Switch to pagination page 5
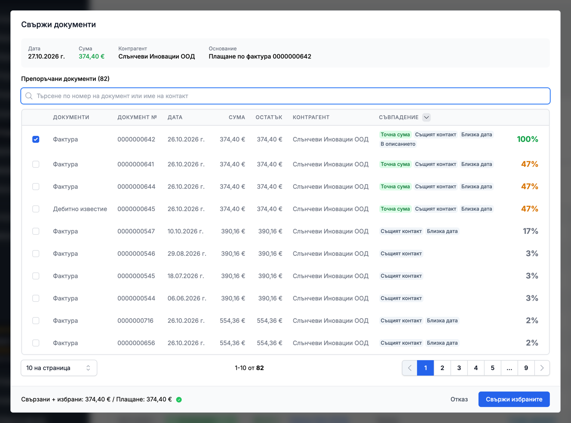This screenshot has height=423, width=571. tap(492, 368)
